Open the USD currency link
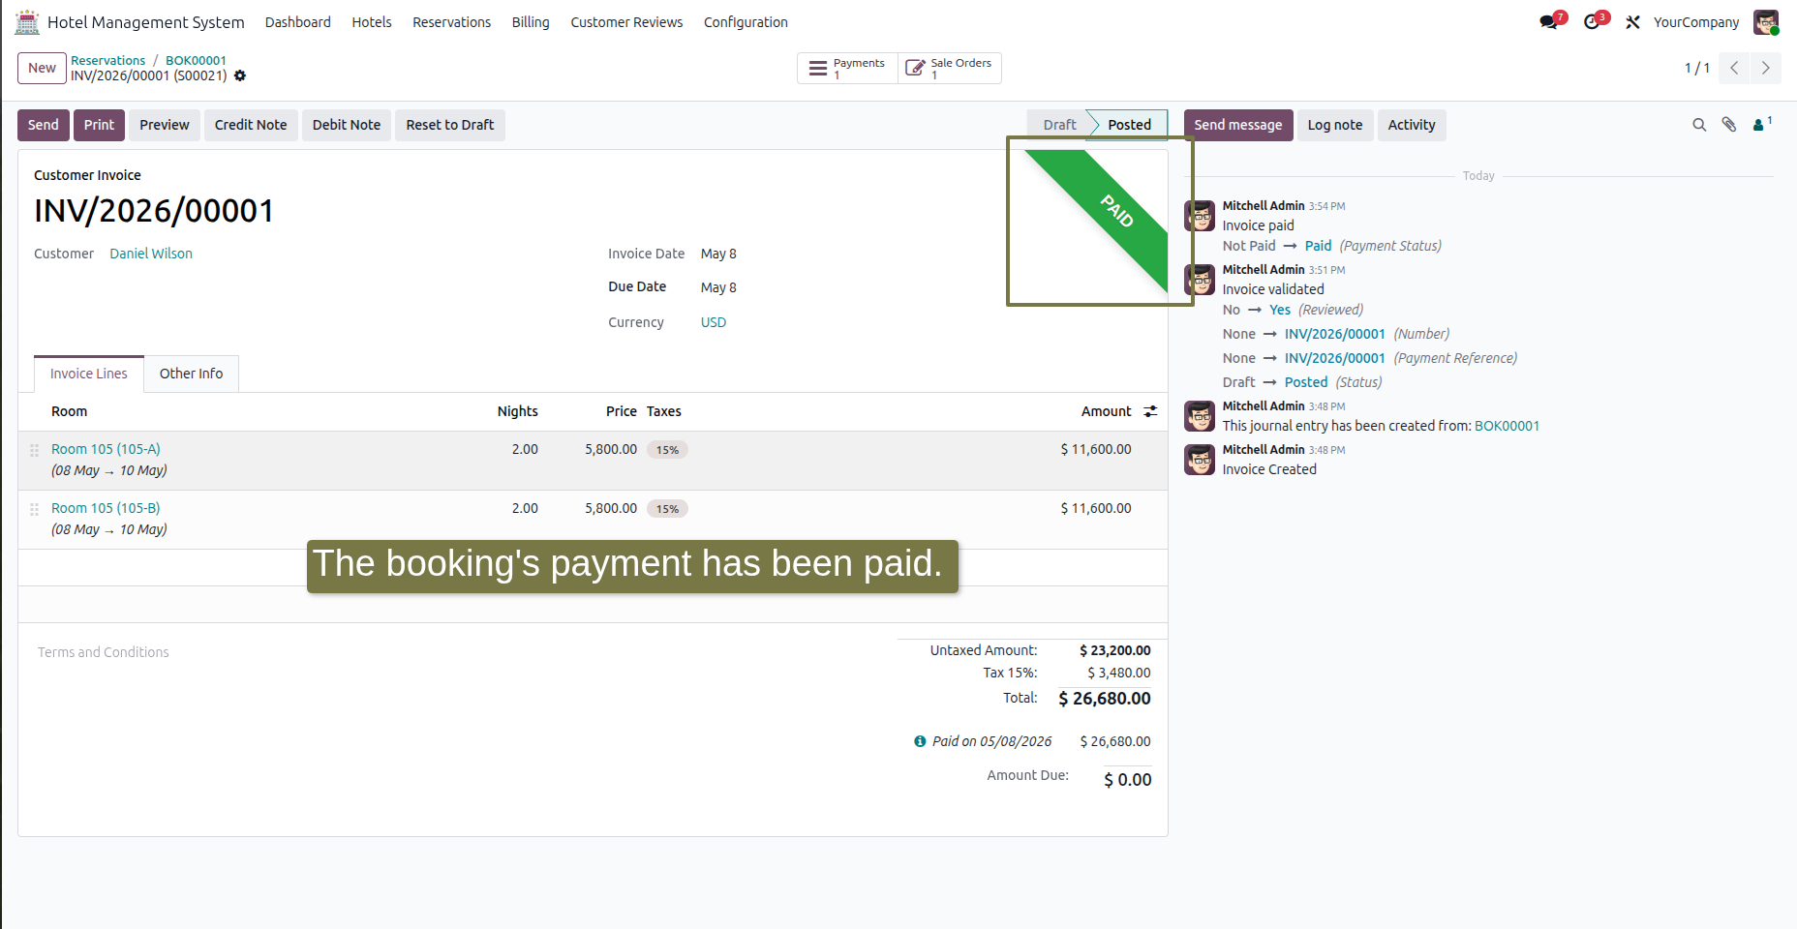The width and height of the screenshot is (1797, 929). pos(714,322)
